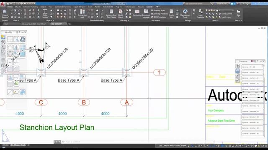Open the Document manager
Screen dimensions: 268x150
coord(146,14)
